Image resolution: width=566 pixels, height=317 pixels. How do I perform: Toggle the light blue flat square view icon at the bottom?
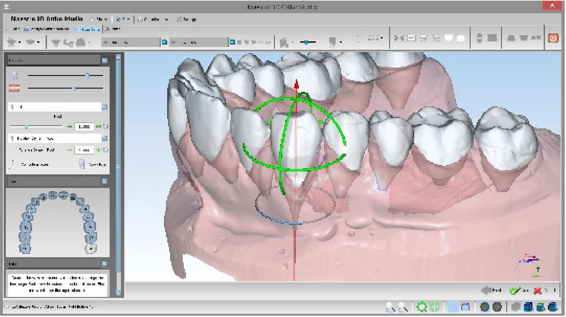click(x=453, y=306)
